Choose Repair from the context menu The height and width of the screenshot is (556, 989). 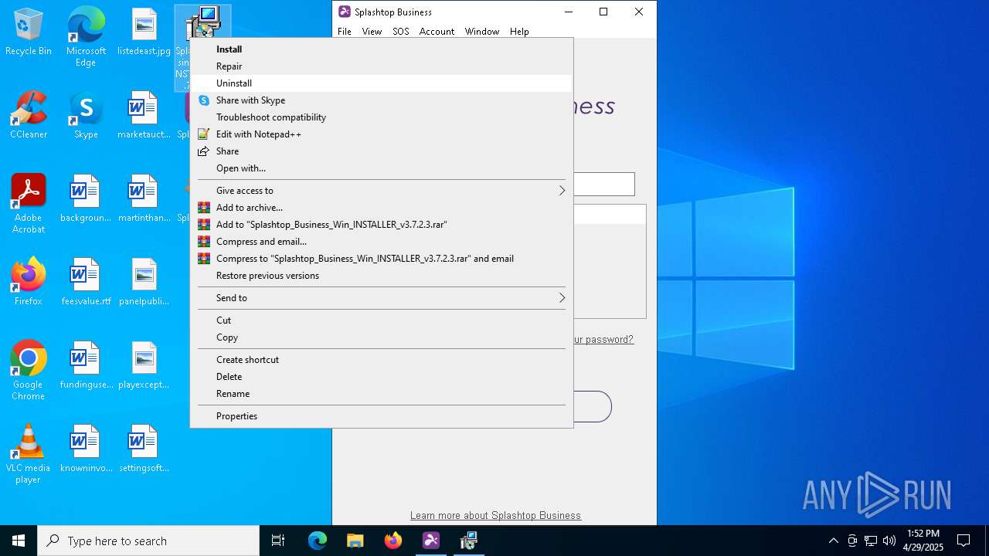tap(381, 66)
